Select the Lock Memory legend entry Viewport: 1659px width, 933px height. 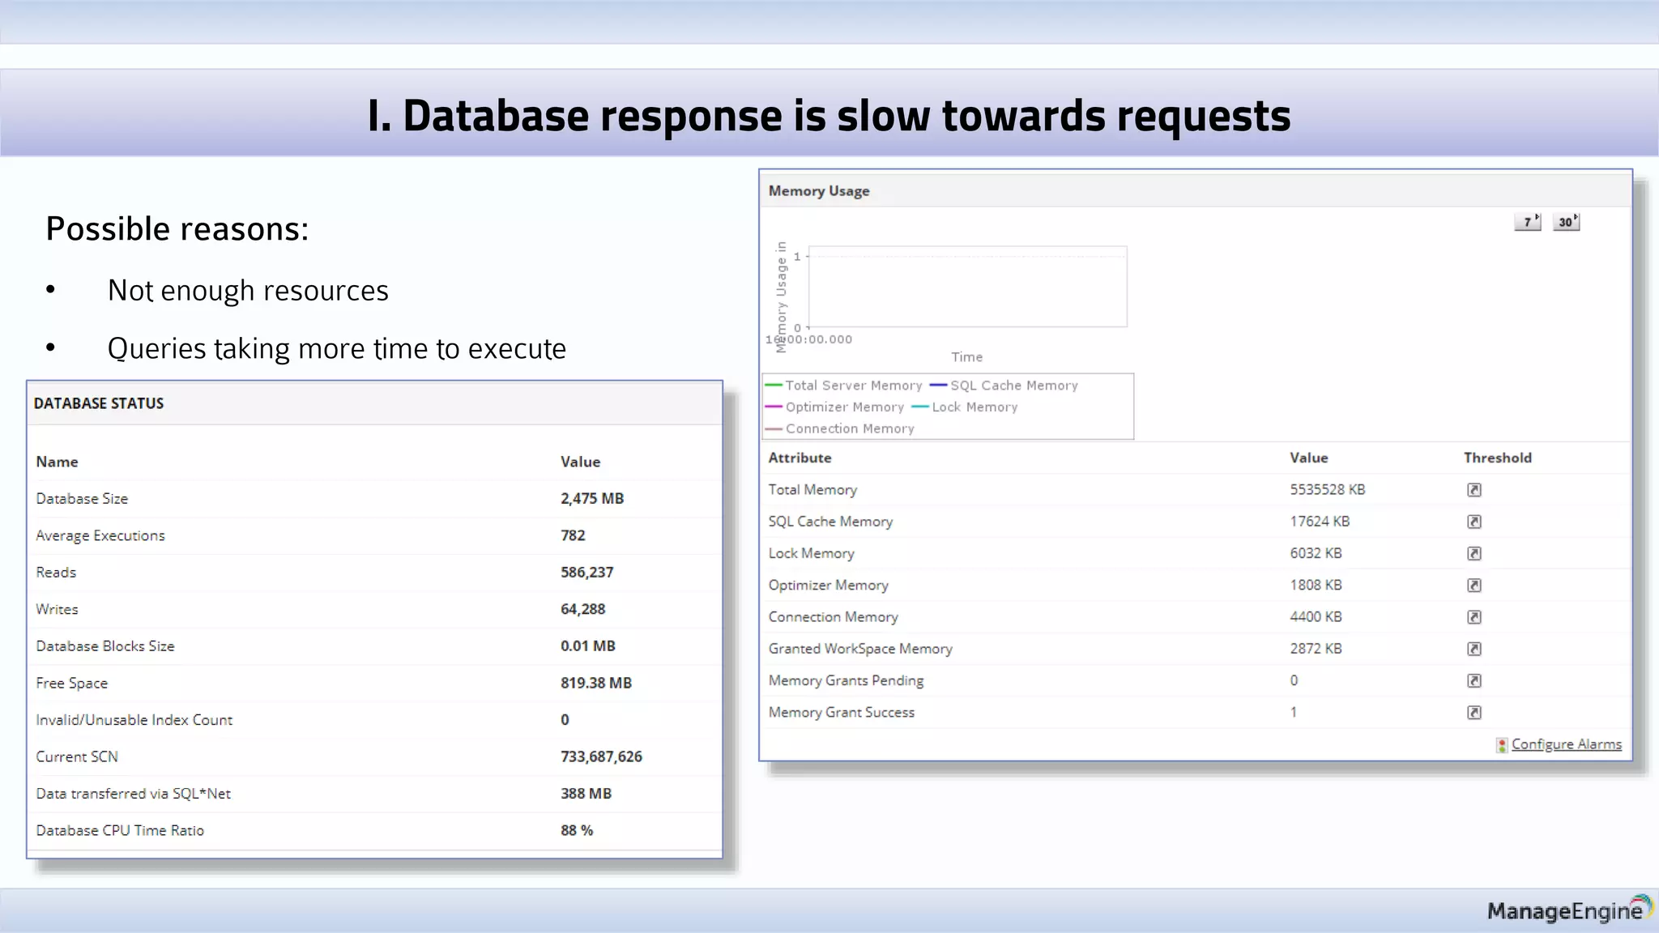coord(965,407)
